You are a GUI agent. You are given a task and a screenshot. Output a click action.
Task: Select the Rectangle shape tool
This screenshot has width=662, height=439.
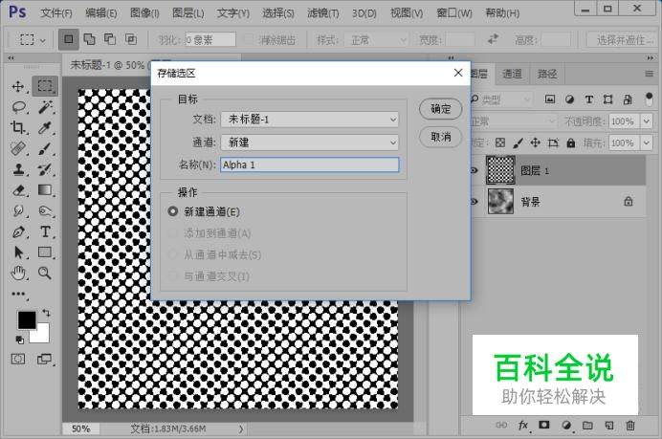(45, 252)
